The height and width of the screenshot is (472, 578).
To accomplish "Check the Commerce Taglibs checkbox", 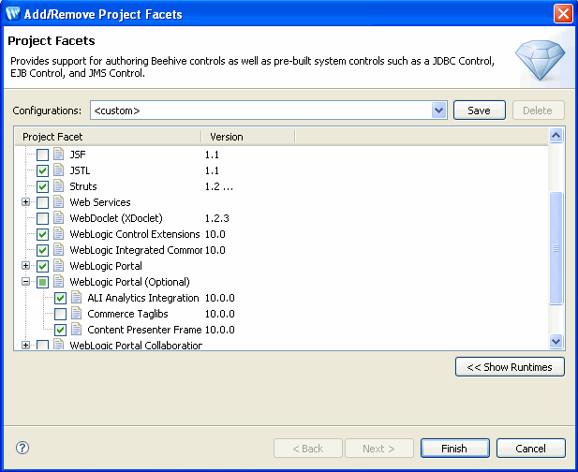I will tap(61, 314).
